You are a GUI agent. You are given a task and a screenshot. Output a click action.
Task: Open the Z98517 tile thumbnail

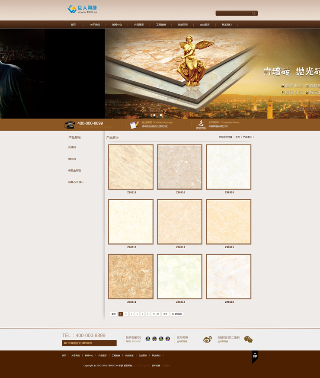[x=131, y=222]
